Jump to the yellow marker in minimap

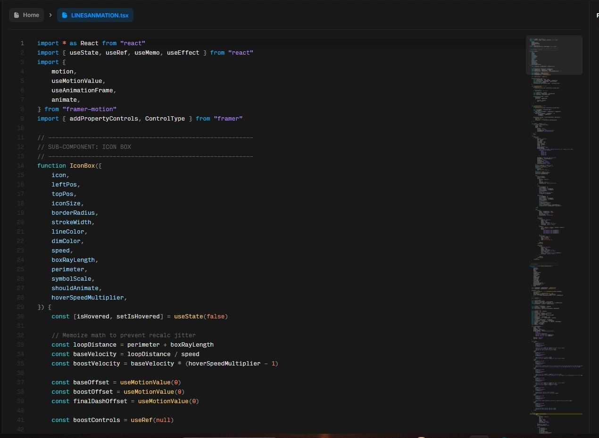click(x=556, y=414)
